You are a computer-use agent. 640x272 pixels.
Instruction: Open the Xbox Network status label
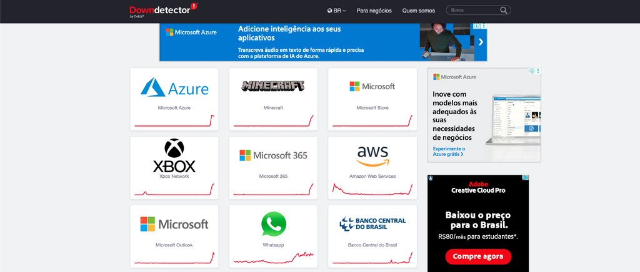174,177
